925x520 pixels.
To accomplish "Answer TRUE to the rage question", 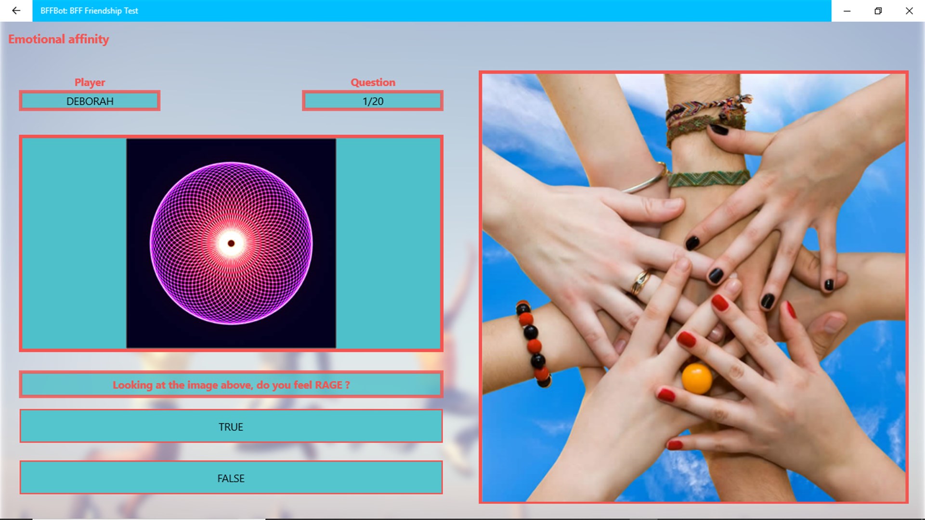I will (x=231, y=426).
